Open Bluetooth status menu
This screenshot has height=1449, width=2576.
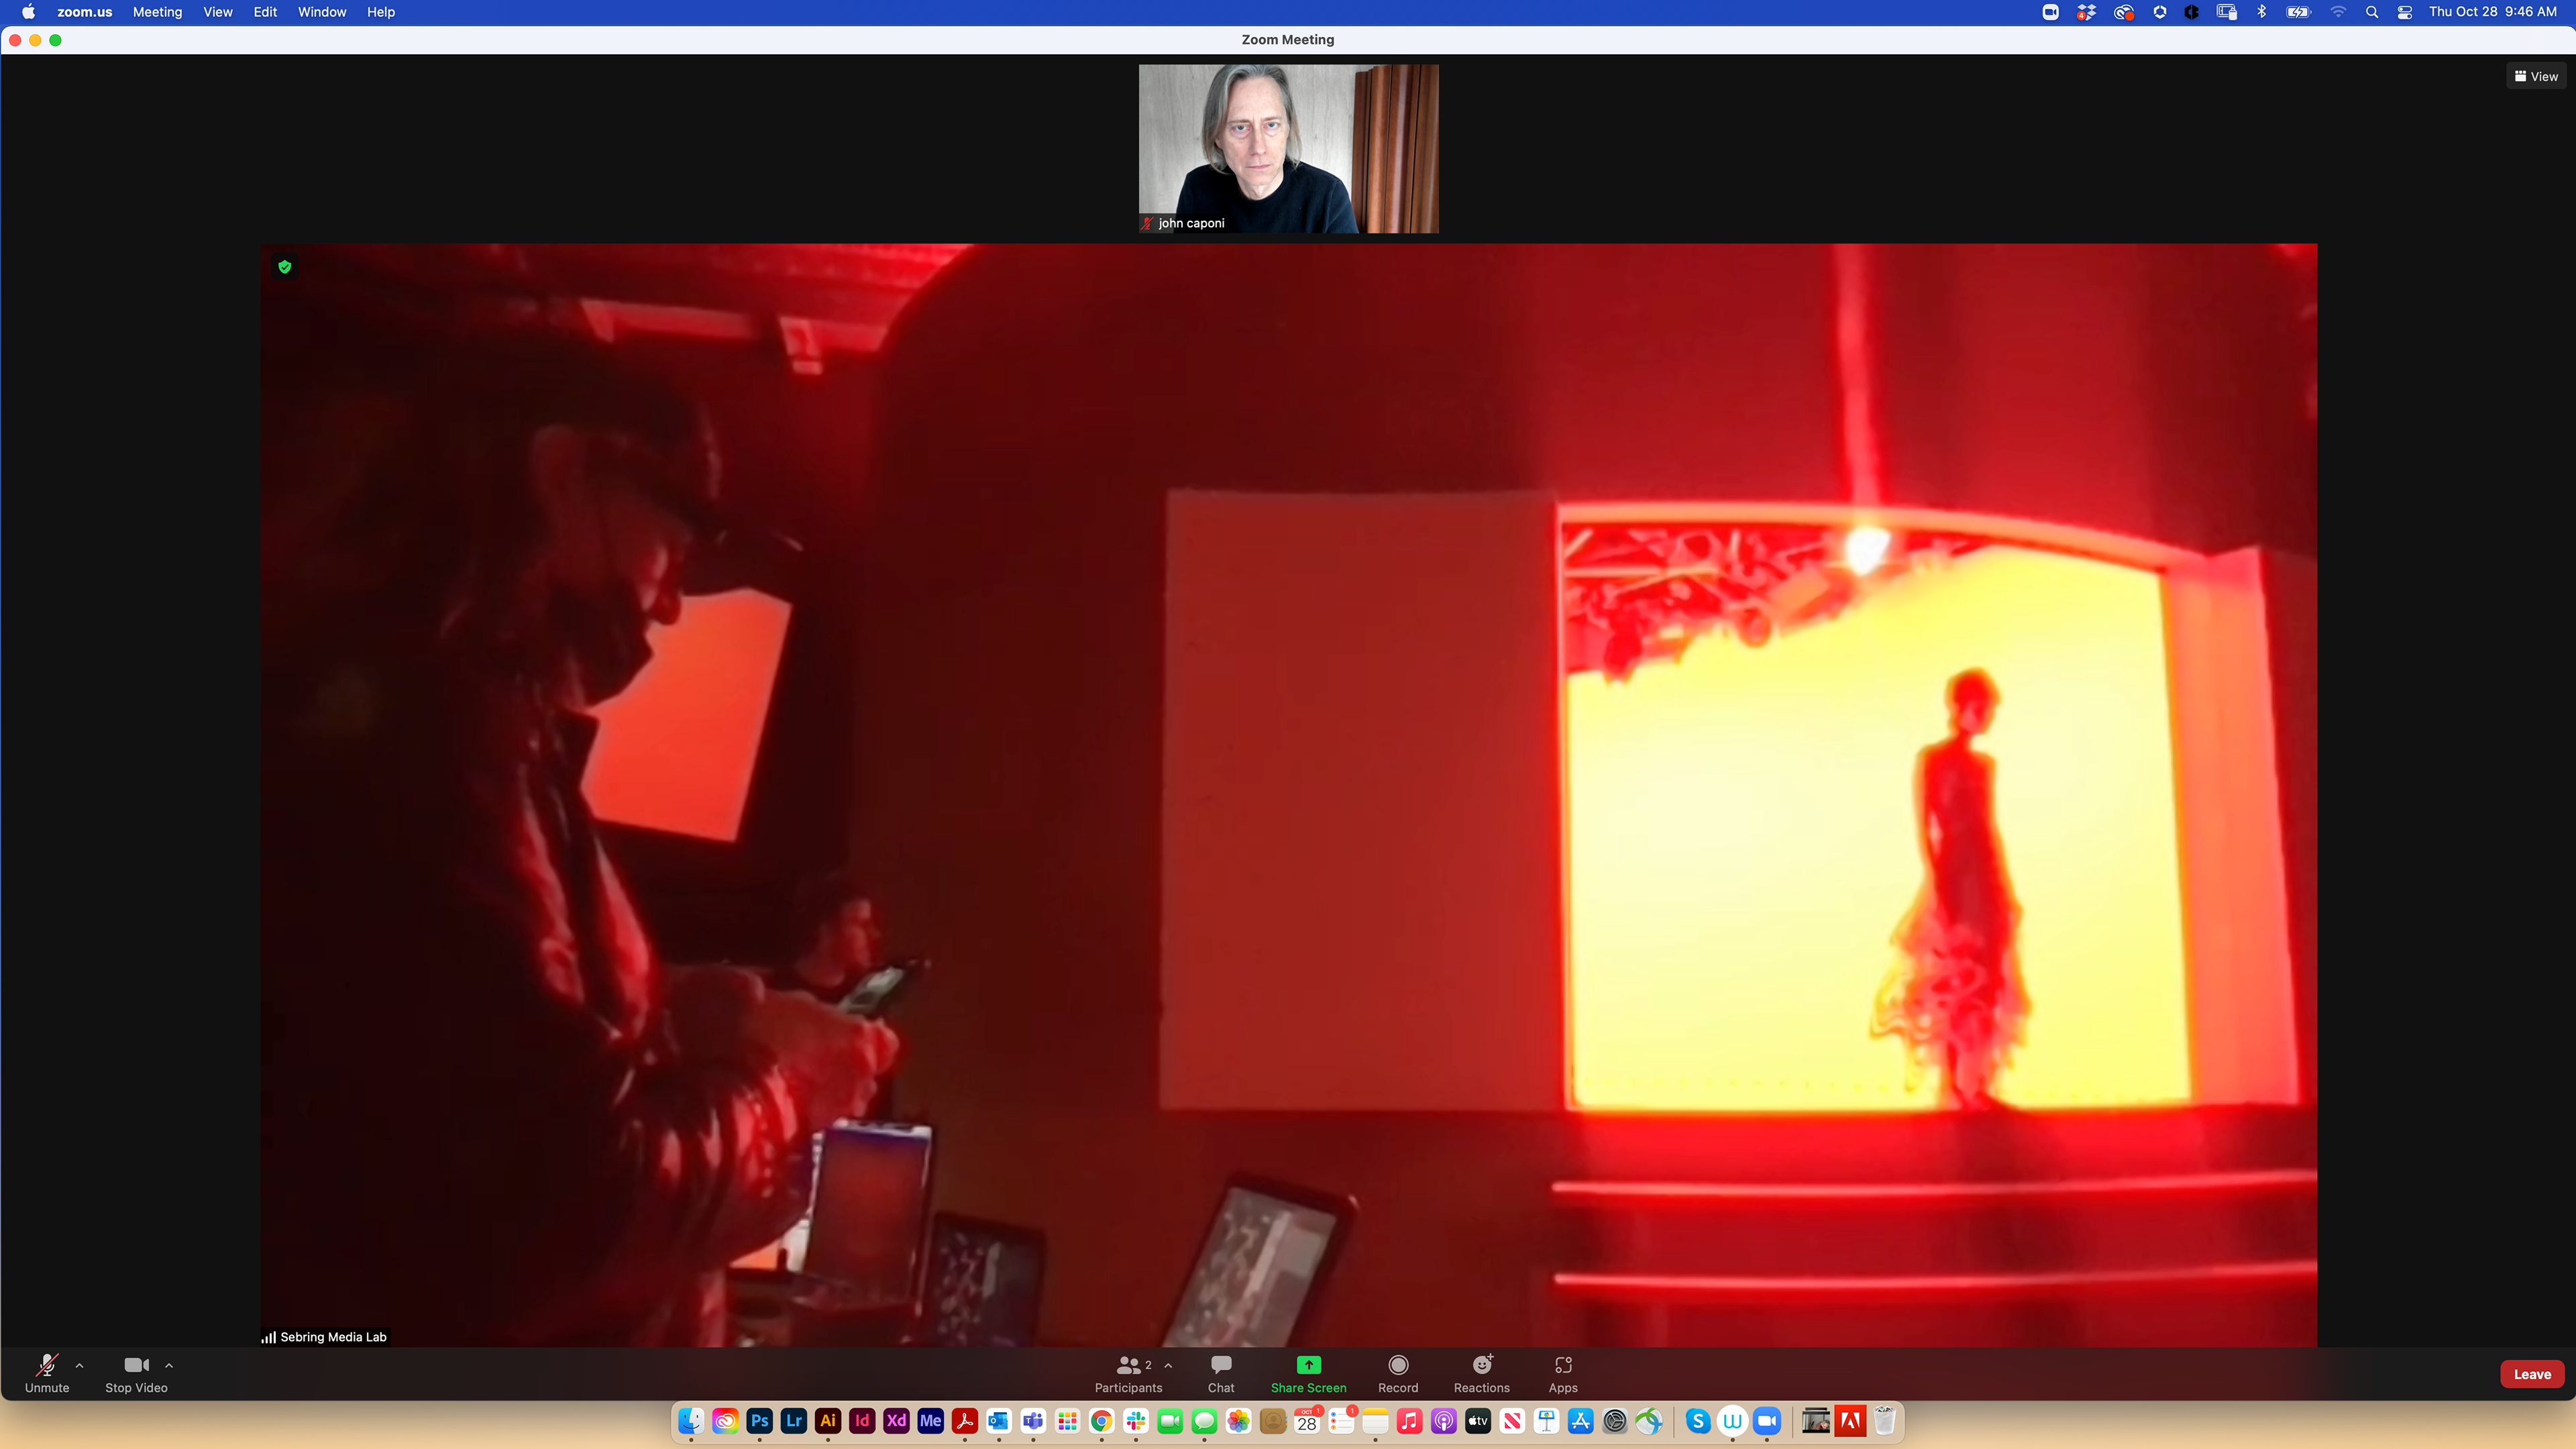pyautogui.click(x=2262, y=12)
